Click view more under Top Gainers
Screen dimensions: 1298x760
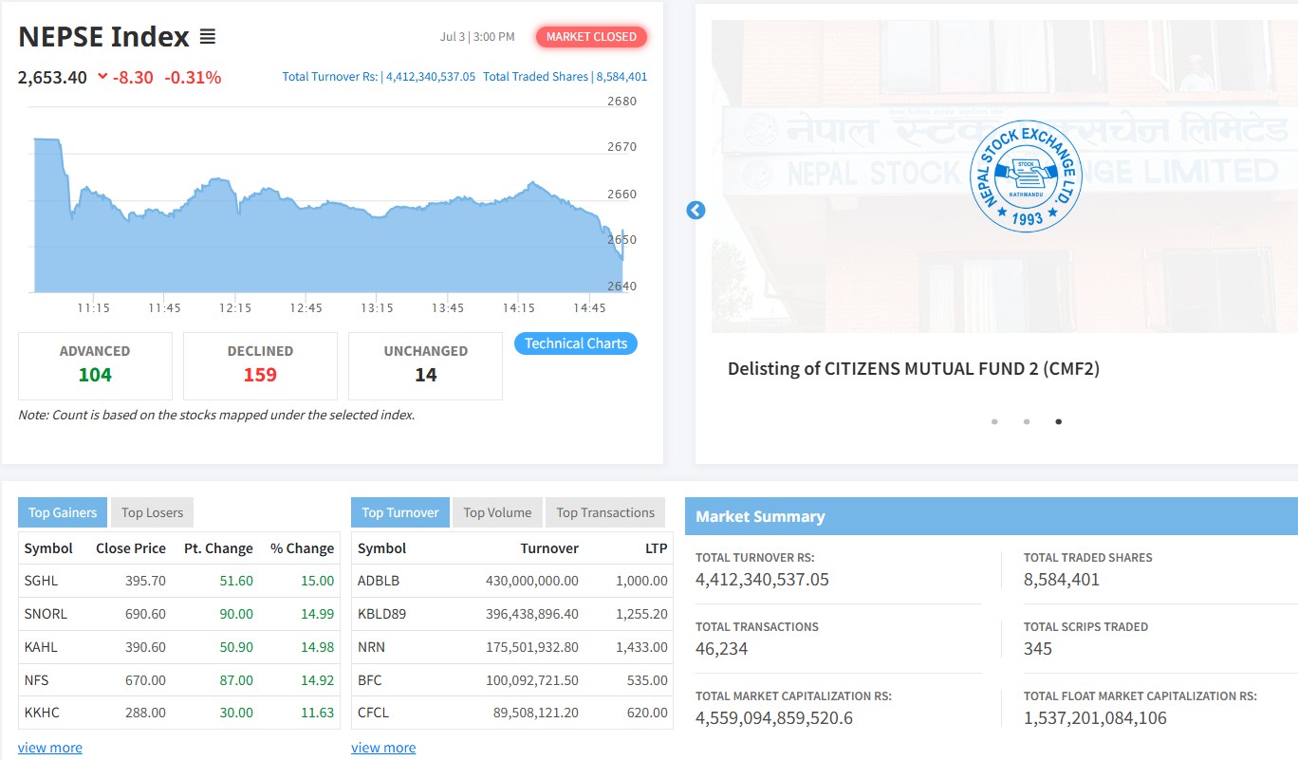[50, 748]
